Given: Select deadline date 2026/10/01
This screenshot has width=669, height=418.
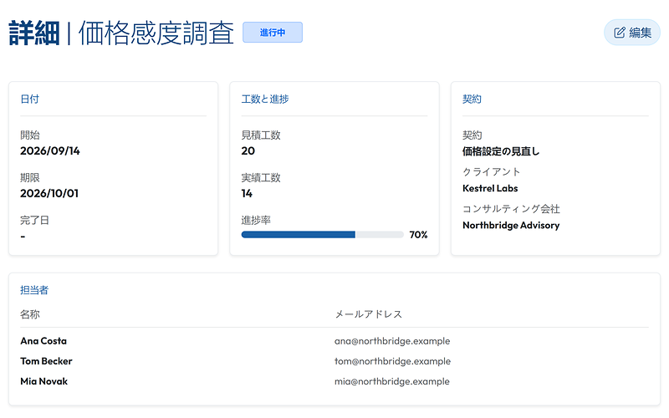Looking at the screenshot, I should coord(49,193).
